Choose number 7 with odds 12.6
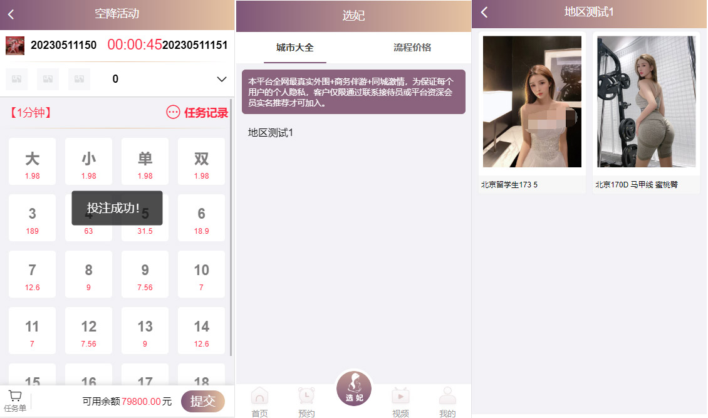This screenshot has width=708, height=418. (x=32, y=274)
